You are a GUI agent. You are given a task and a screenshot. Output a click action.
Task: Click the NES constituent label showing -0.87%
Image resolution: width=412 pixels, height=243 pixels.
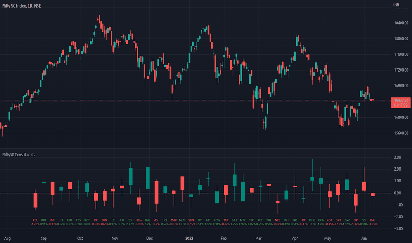pos(278,222)
